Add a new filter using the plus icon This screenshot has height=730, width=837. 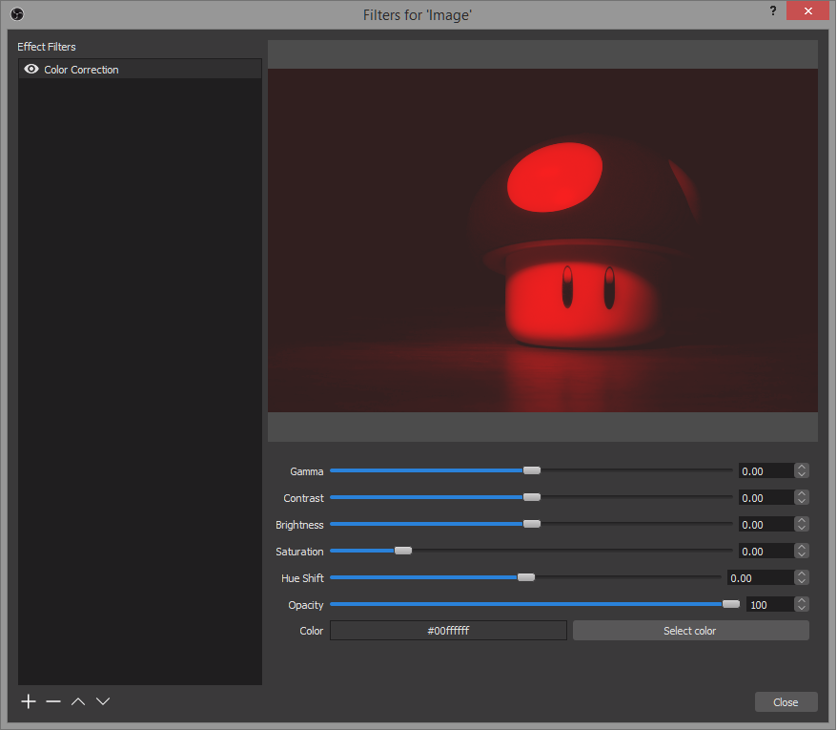tap(28, 701)
